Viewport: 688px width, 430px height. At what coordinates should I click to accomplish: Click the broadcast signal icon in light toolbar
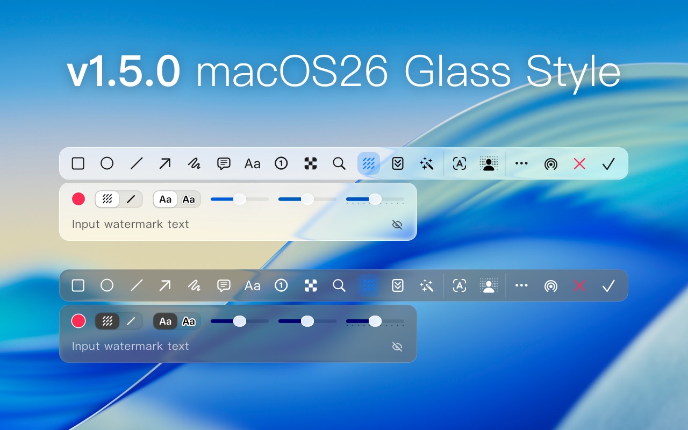click(x=550, y=164)
